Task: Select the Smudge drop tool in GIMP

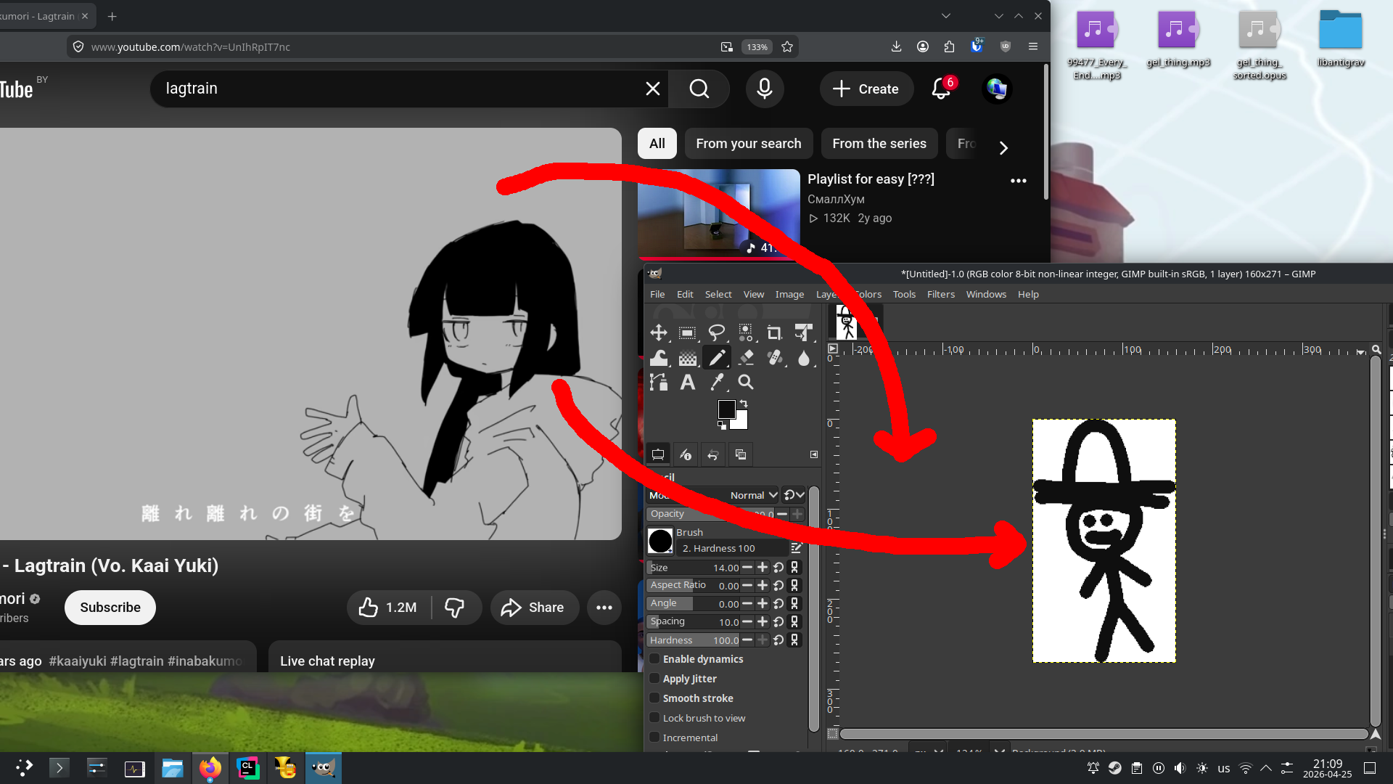Action: 803,358
